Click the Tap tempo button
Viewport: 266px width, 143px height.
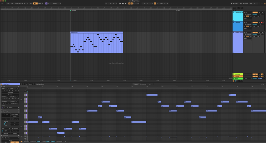tap(12, 4)
